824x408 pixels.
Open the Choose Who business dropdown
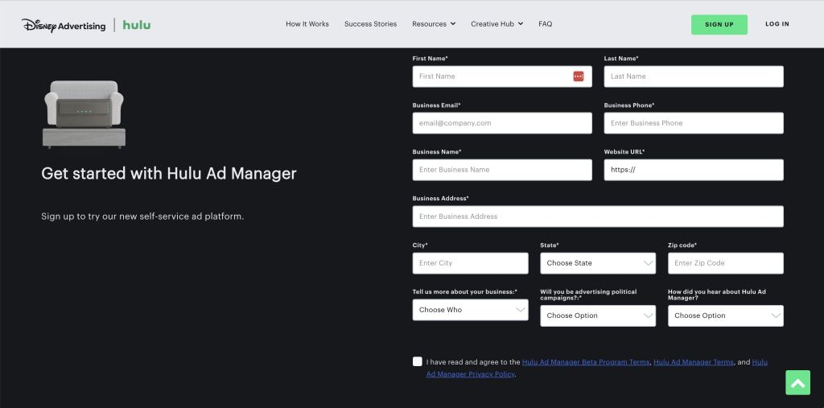coord(470,310)
